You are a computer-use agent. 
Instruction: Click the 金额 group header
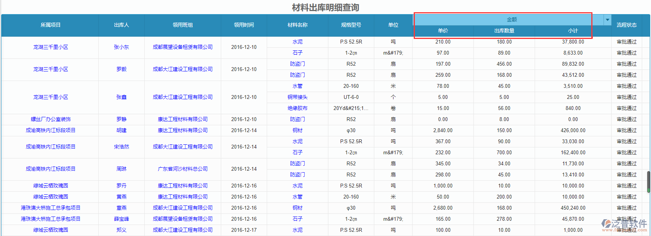[x=512, y=20]
